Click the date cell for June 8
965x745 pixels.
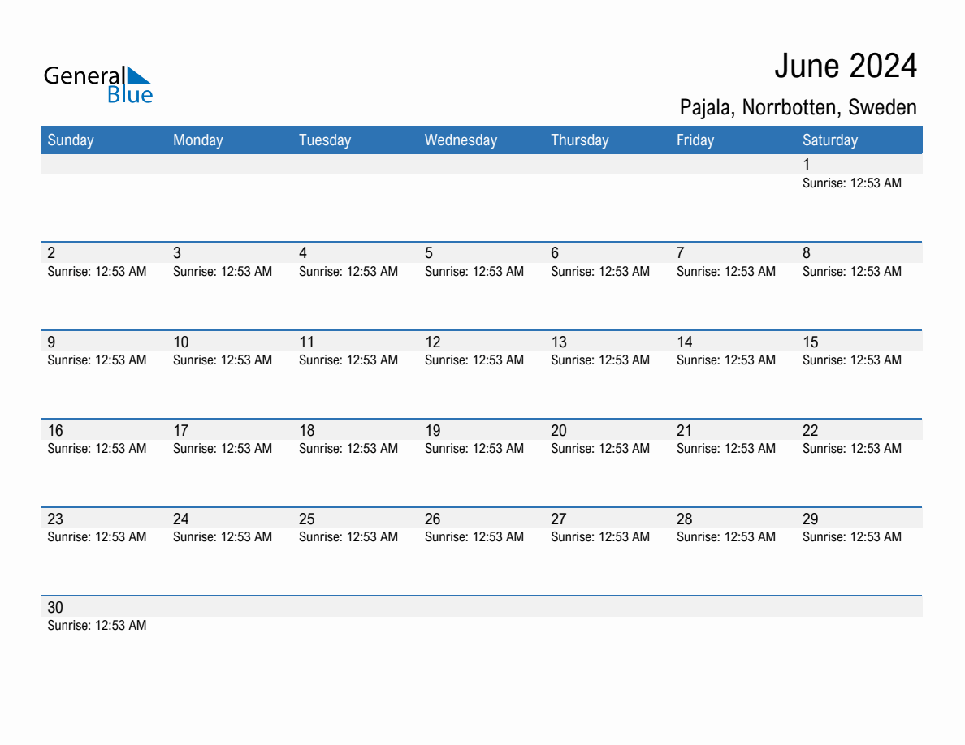(x=807, y=252)
